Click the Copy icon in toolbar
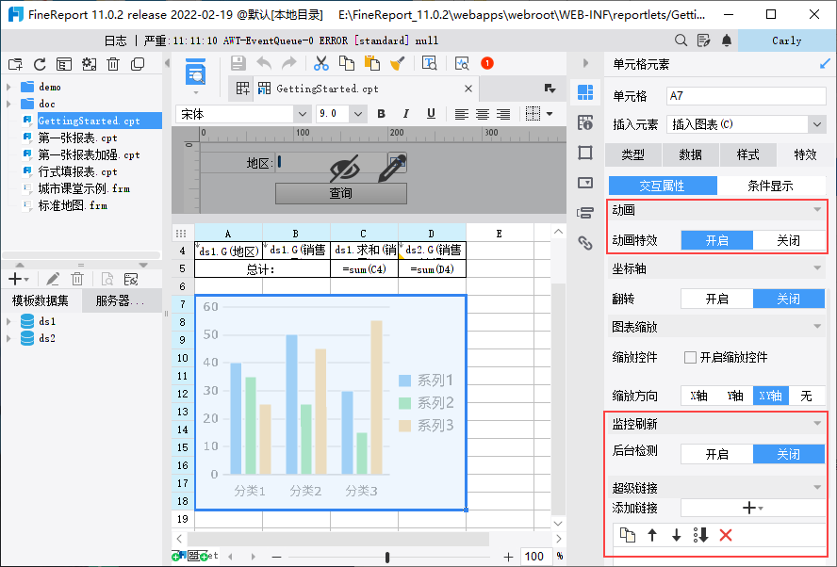The image size is (837, 567). 347,63
